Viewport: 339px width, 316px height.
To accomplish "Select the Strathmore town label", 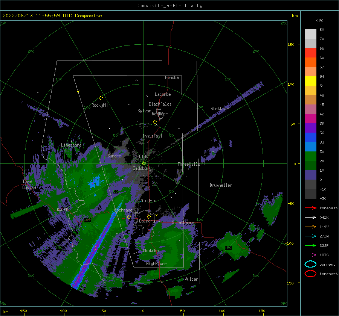I will click(183, 222).
